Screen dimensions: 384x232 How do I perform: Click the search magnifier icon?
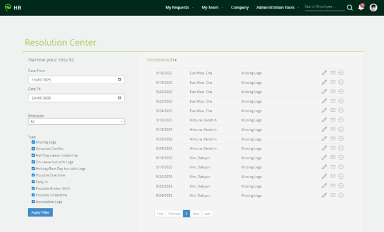350,7
